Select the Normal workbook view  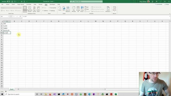25,9
